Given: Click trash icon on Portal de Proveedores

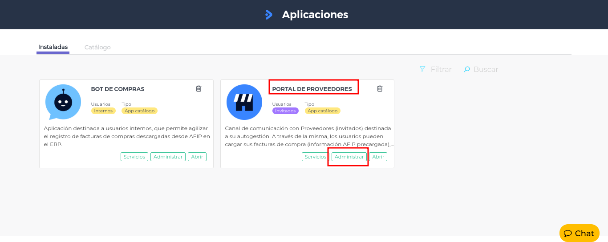Looking at the screenshot, I should (380, 88).
